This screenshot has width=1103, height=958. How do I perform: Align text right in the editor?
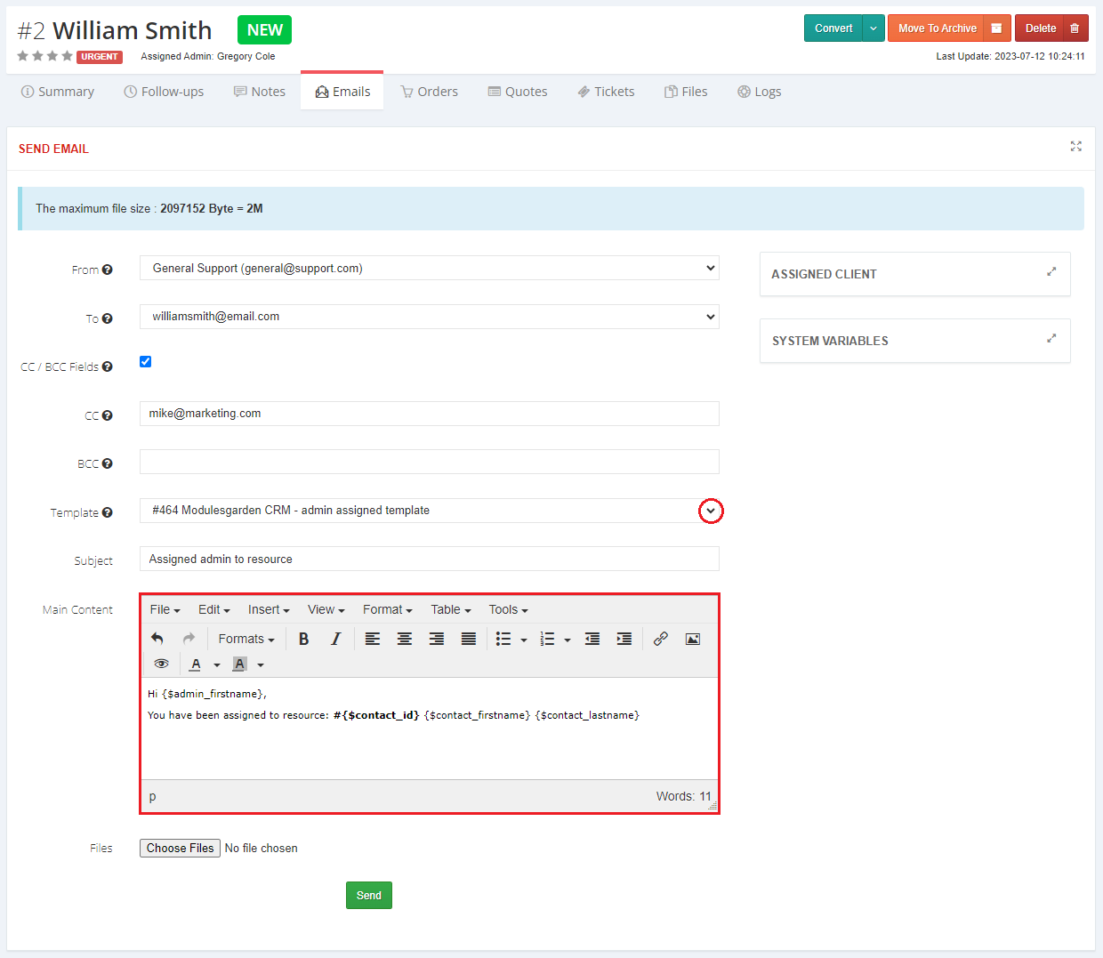coord(437,639)
